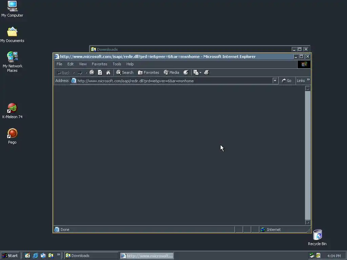
Task: Select My Network Places desktop icon
Action: (x=13, y=62)
